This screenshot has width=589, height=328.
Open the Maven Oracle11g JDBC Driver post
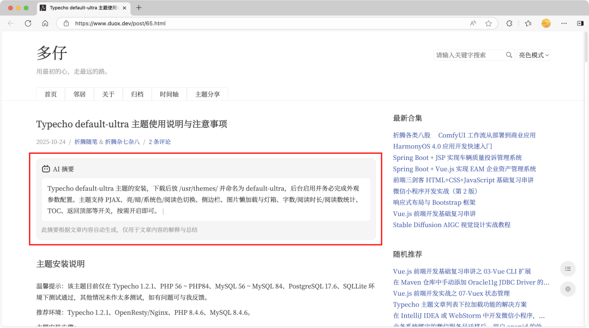tap(471, 282)
